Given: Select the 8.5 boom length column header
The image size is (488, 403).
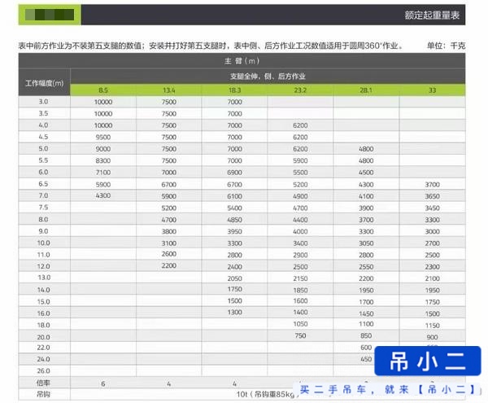Looking at the screenshot, I should 103,90.
